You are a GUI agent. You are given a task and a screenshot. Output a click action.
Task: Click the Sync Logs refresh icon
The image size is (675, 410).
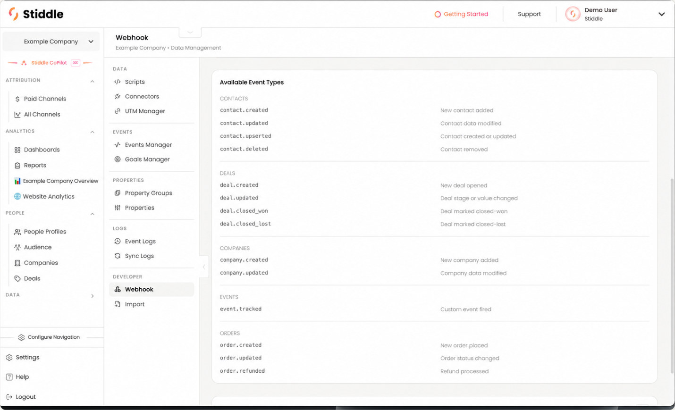118,256
